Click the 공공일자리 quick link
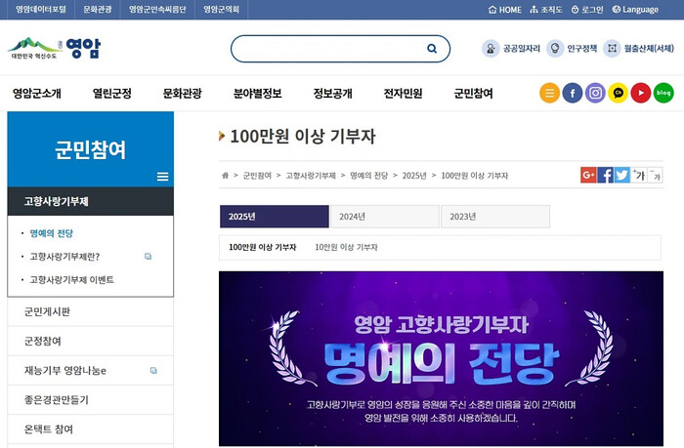 [510, 49]
